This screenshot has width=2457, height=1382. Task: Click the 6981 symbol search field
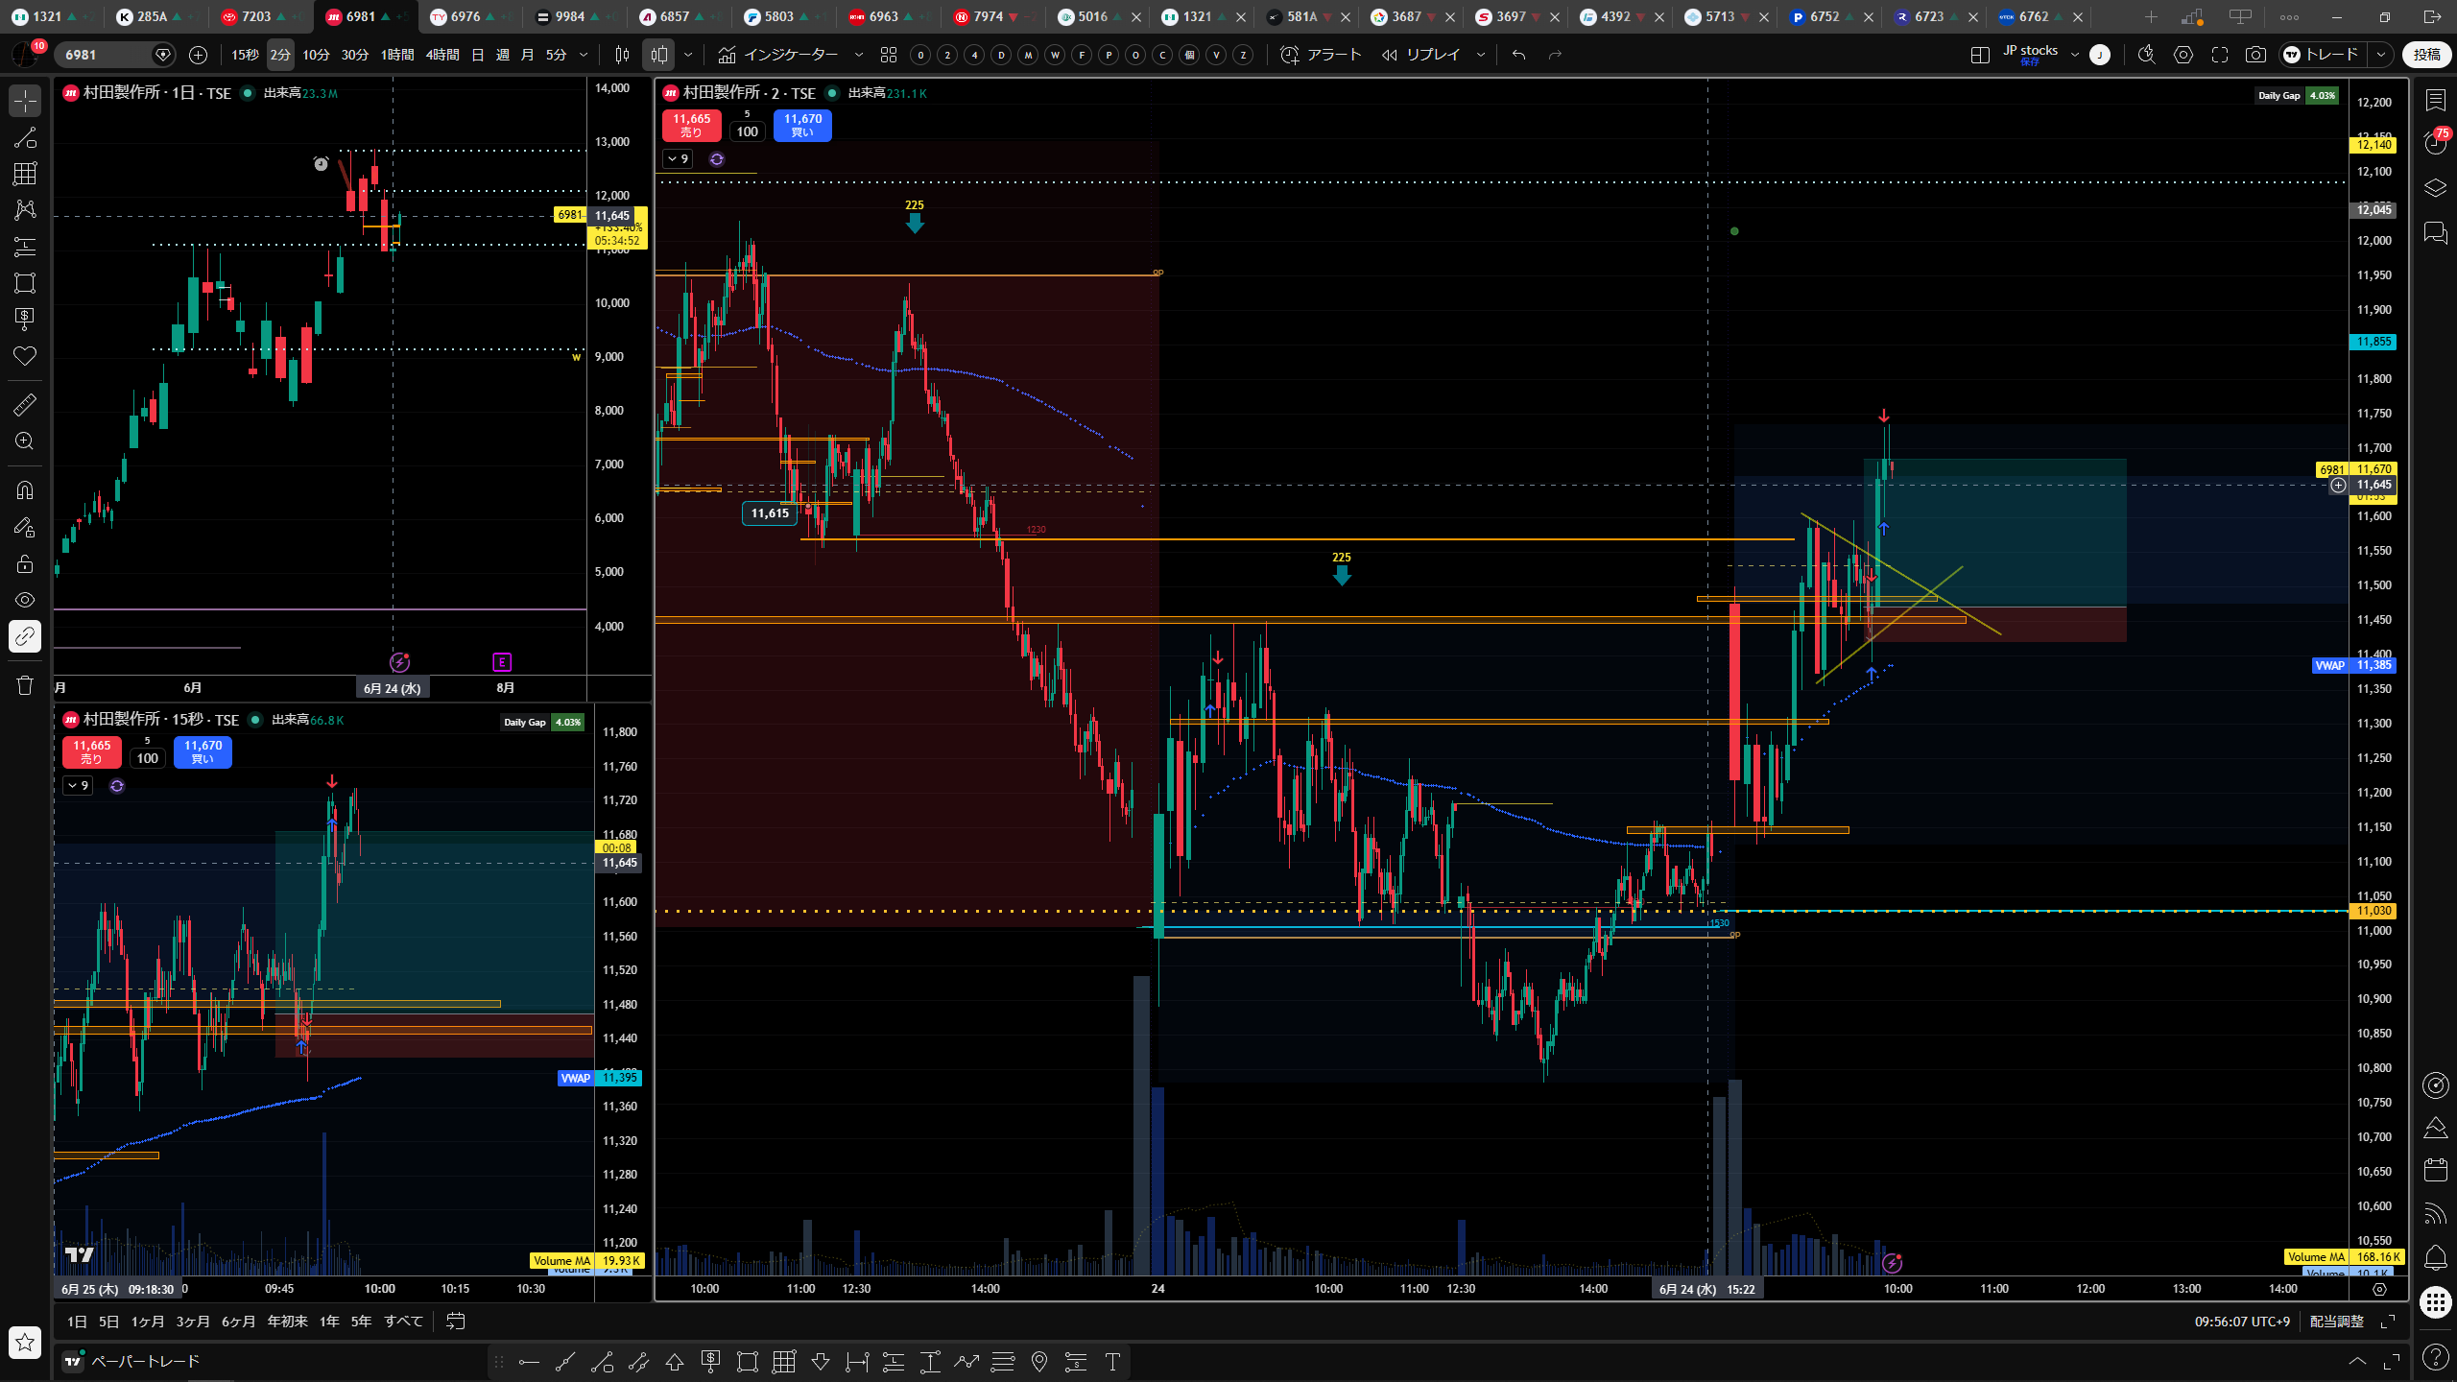point(106,55)
